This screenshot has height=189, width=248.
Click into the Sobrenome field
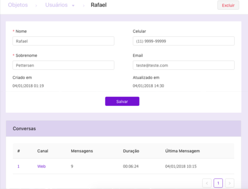point(63,65)
